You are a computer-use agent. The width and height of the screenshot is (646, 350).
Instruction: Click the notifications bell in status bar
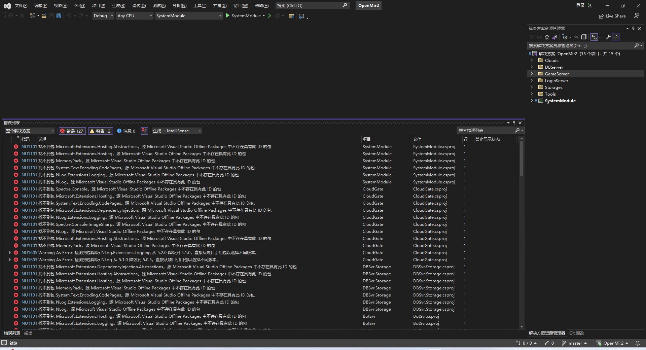637,343
